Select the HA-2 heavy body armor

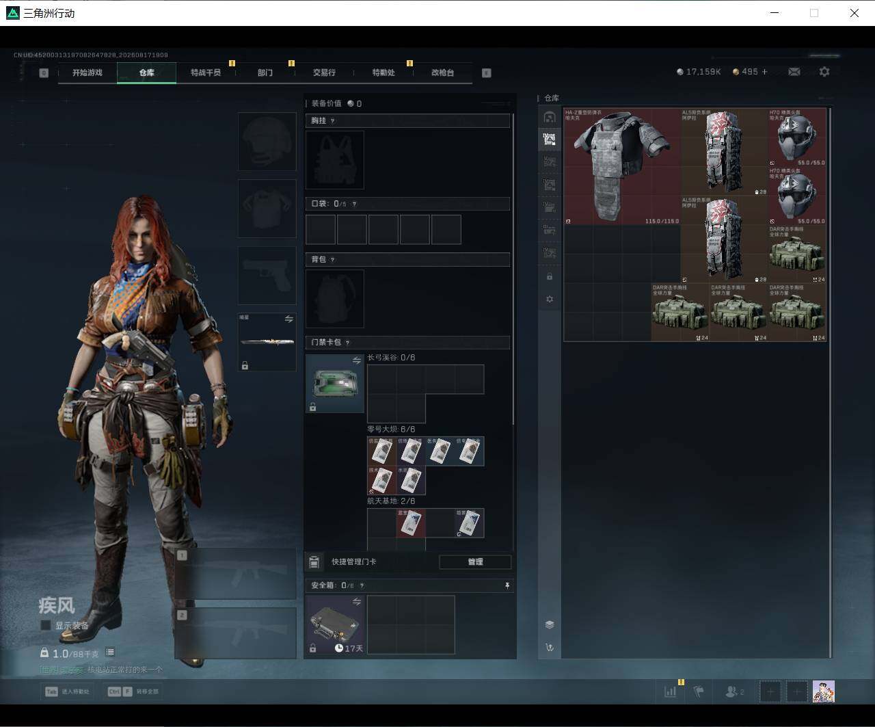pos(622,167)
